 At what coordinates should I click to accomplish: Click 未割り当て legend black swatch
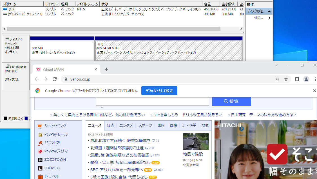(5, 118)
